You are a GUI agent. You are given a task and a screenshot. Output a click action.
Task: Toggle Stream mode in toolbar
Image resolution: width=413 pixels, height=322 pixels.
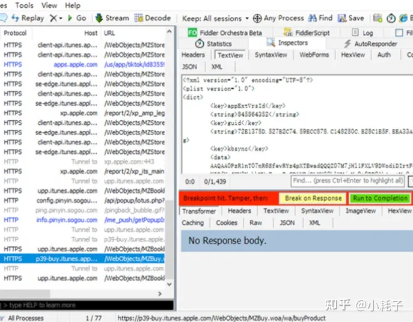pos(100,18)
